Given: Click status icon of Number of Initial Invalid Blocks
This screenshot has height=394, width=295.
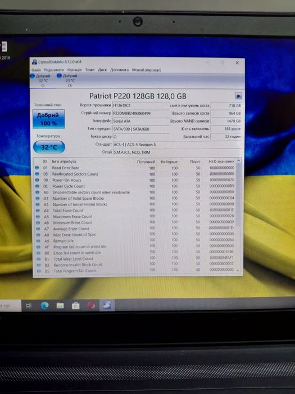Looking at the screenshot, I should (38, 204).
